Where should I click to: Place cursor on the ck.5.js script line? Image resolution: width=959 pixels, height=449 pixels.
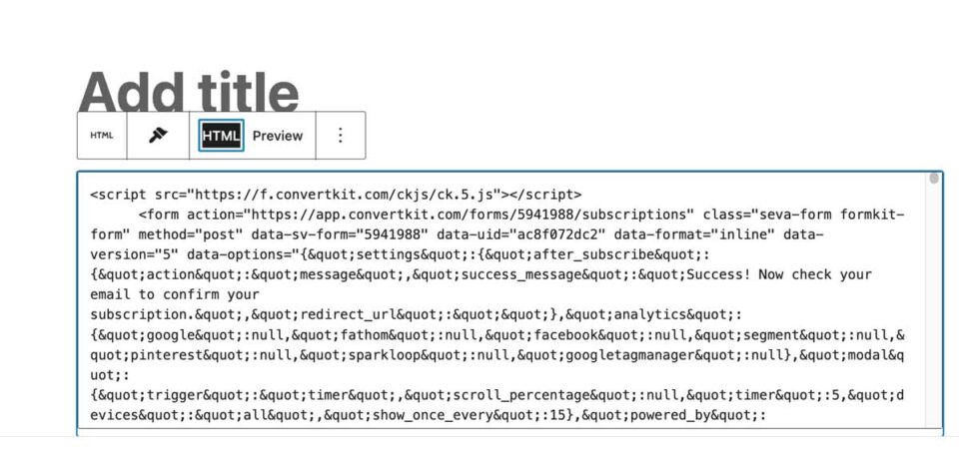336,195
